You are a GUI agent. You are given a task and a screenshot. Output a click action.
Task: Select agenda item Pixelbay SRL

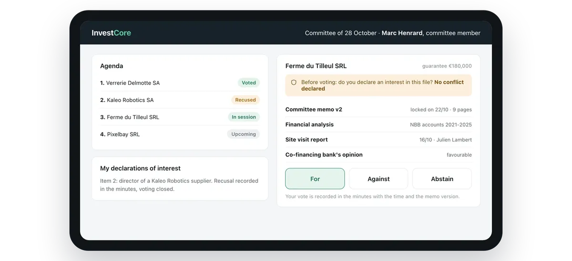pos(180,134)
